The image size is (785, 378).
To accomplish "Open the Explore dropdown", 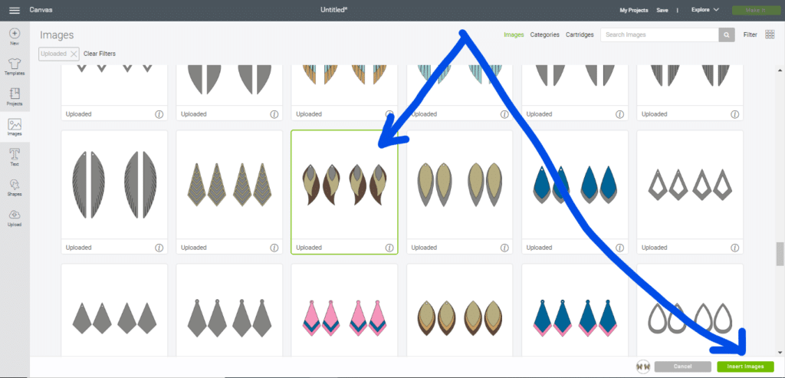I will [x=705, y=10].
